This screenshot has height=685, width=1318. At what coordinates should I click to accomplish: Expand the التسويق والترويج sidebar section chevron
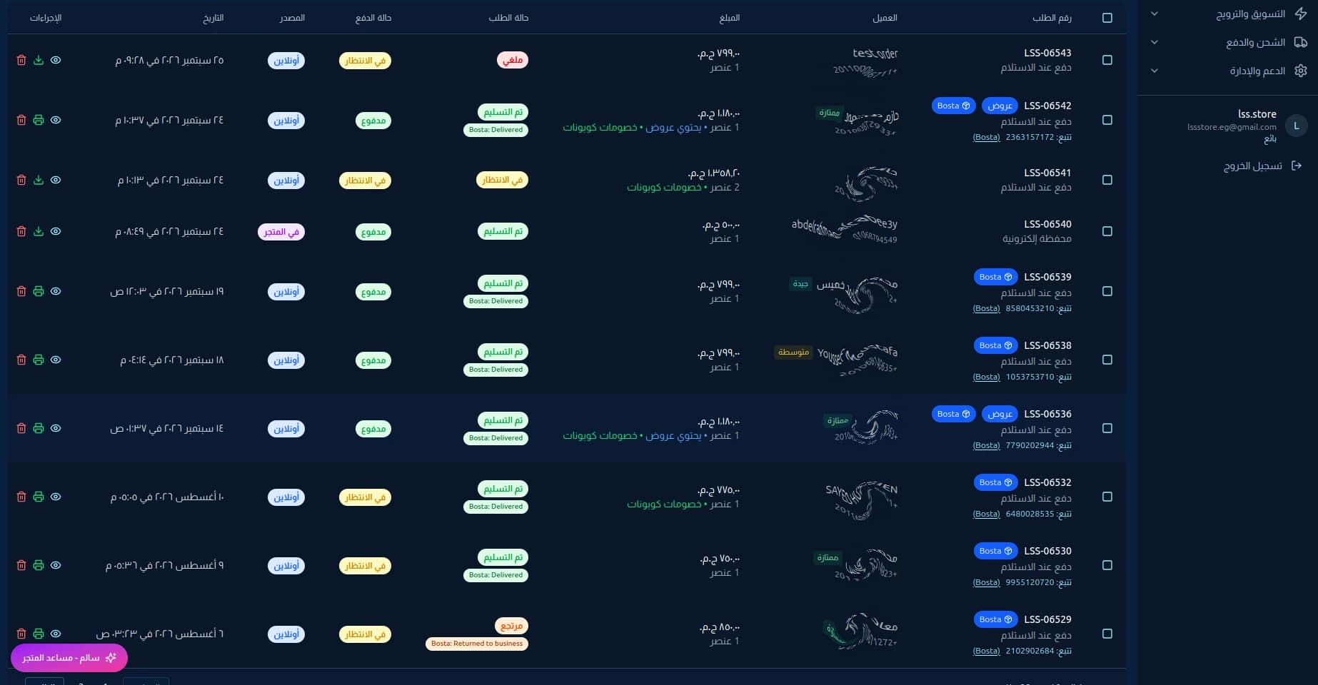tap(1154, 14)
